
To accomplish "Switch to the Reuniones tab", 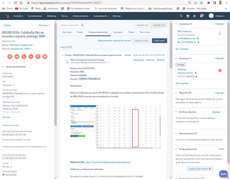I will click(145, 32).
